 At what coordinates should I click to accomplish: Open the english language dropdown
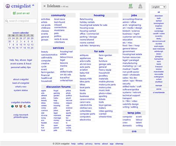[159, 7]
